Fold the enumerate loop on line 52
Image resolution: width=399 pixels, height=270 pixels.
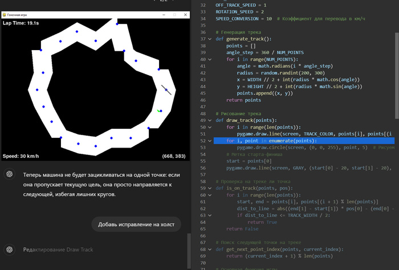point(209,141)
